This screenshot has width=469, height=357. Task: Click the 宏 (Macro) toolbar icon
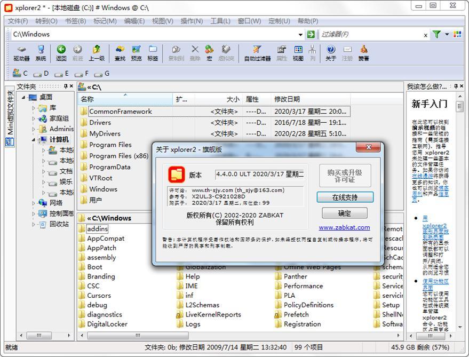tap(209, 53)
